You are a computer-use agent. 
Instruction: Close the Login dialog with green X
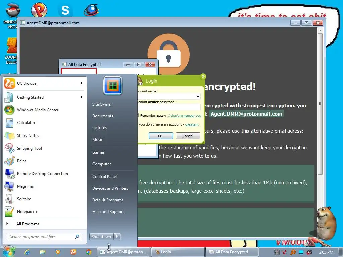(x=203, y=76)
